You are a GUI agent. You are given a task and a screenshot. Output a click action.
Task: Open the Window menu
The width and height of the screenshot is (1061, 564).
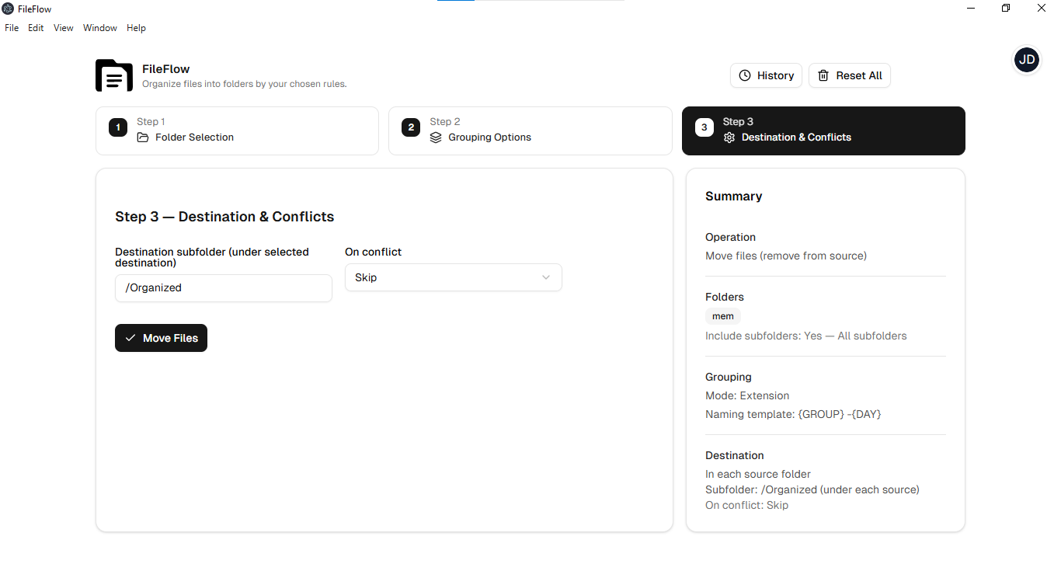point(100,28)
